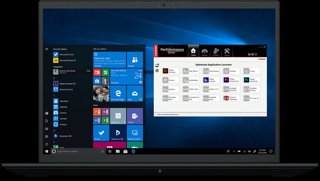Click the laptop icon at the launcher's left edge
Viewport: 320px width, 181px height.
157,66
